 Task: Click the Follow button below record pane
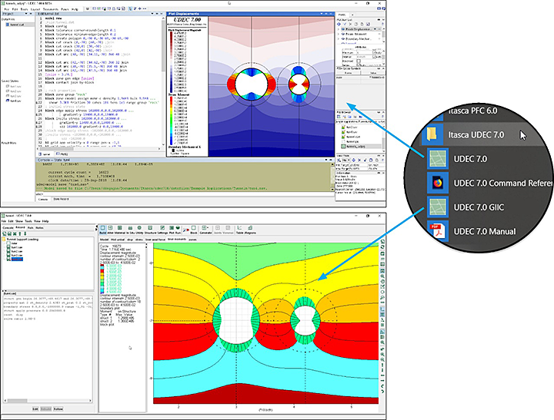point(58,409)
